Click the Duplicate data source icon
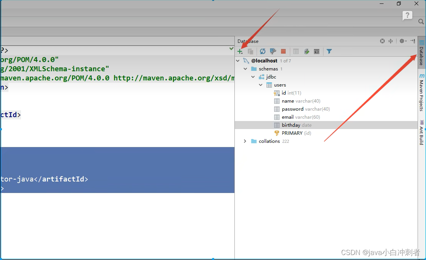This screenshot has height=260, width=426. 250,51
